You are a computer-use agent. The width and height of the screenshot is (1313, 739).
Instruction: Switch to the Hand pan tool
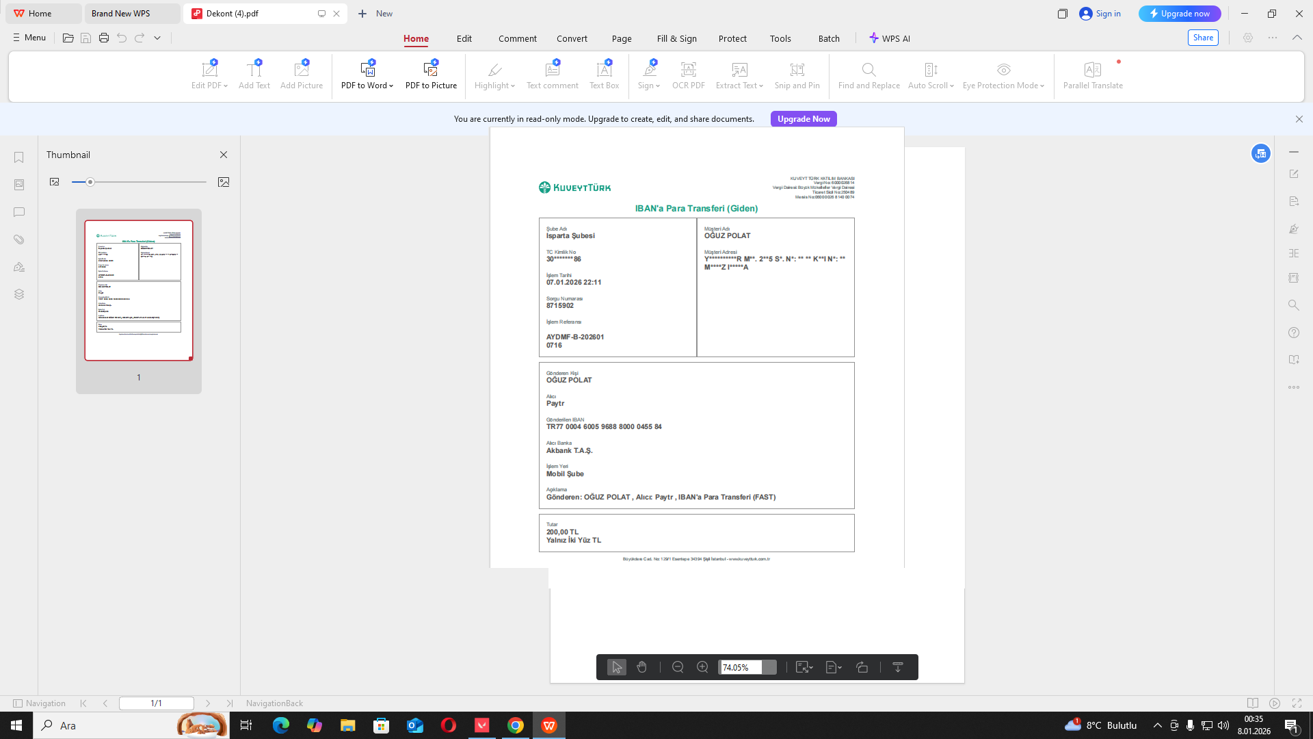point(641,667)
